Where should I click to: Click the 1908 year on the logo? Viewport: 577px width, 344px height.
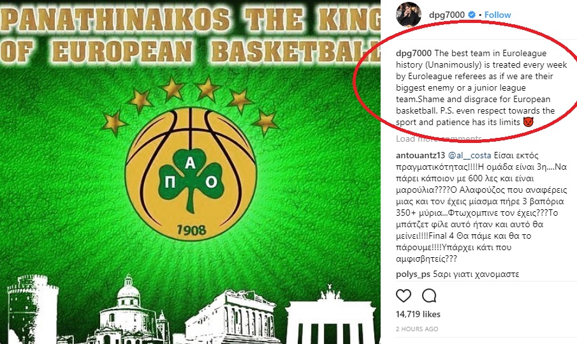tap(191, 230)
